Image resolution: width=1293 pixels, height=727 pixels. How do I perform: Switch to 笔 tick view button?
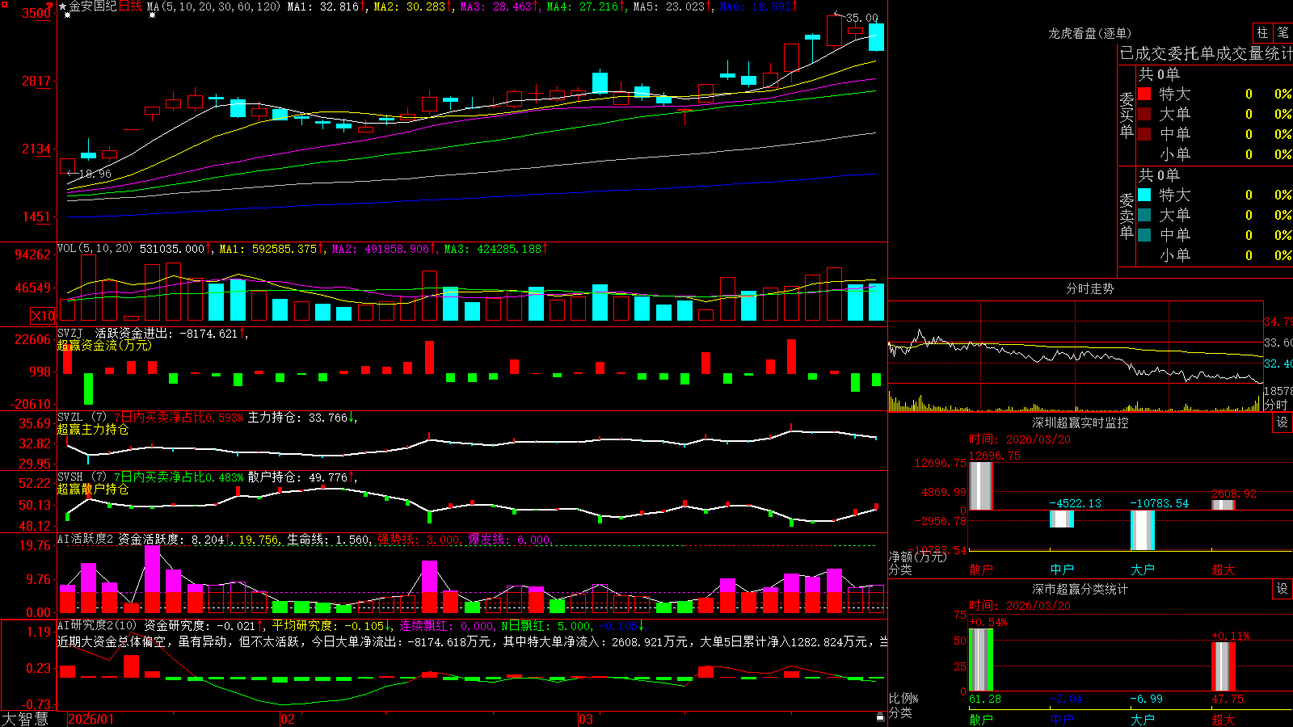point(1283,32)
